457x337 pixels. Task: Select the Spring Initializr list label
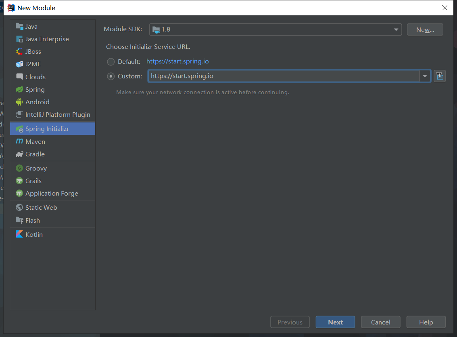tap(47, 129)
